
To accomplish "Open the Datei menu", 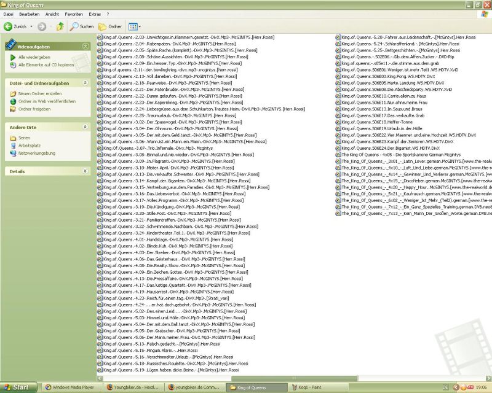I will point(8,14).
